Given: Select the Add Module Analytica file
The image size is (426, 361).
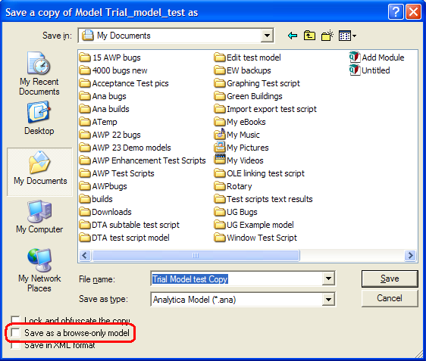Looking at the screenshot, I should click(377, 58).
